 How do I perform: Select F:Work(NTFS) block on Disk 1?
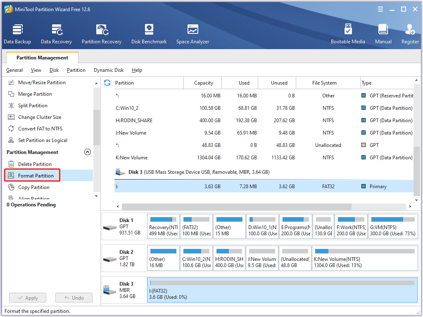(x=351, y=227)
